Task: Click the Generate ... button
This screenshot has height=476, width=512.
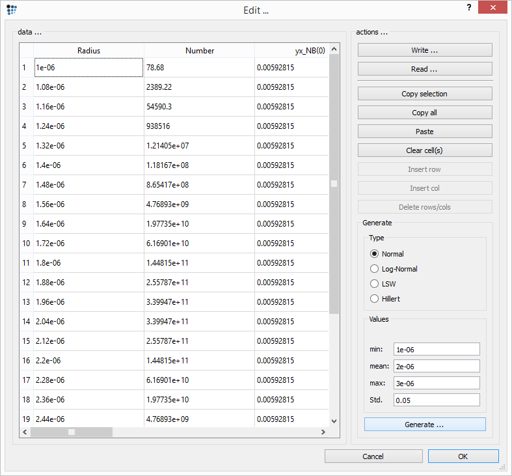Action: pos(425,425)
